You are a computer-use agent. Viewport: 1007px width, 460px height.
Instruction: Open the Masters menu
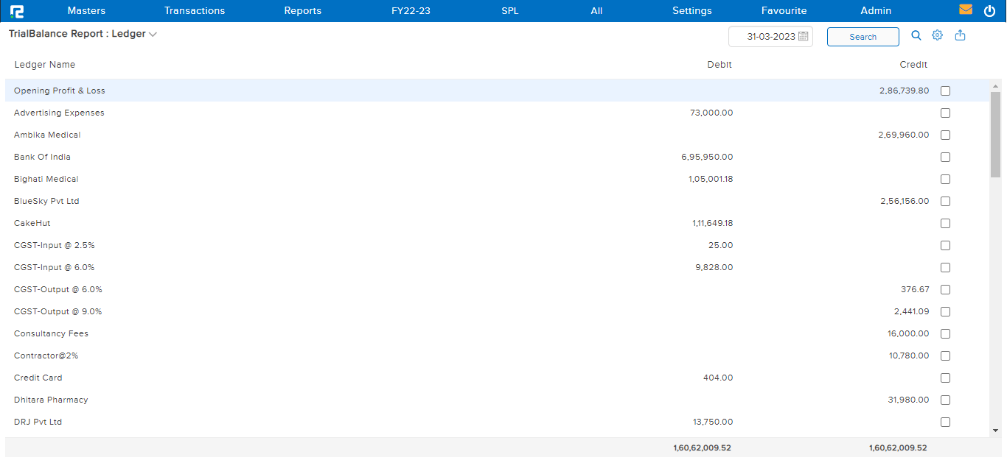click(x=86, y=11)
